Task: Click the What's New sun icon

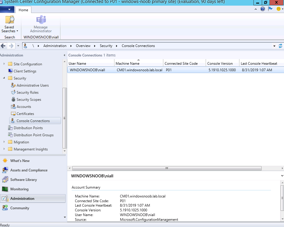Action: coord(5,160)
